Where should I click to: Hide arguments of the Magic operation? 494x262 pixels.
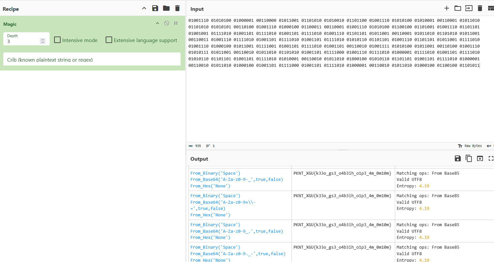click(157, 23)
